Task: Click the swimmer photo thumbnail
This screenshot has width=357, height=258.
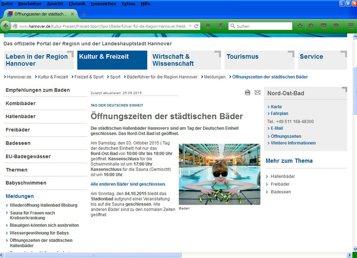Action: tap(219, 174)
